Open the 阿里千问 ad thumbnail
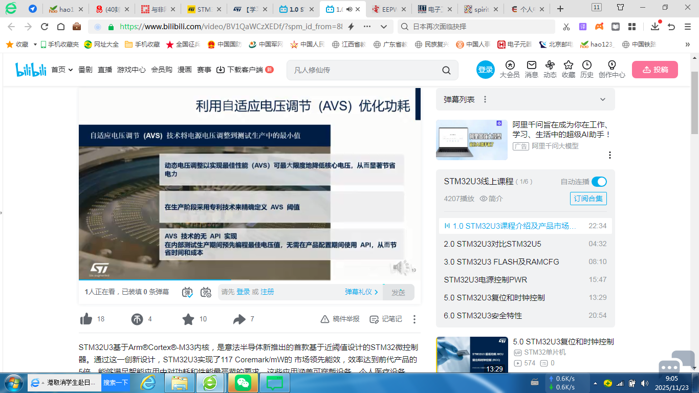 (472, 140)
